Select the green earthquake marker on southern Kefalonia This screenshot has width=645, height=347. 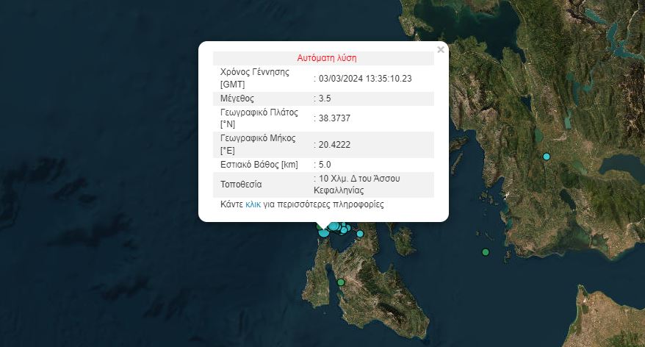pos(341,282)
